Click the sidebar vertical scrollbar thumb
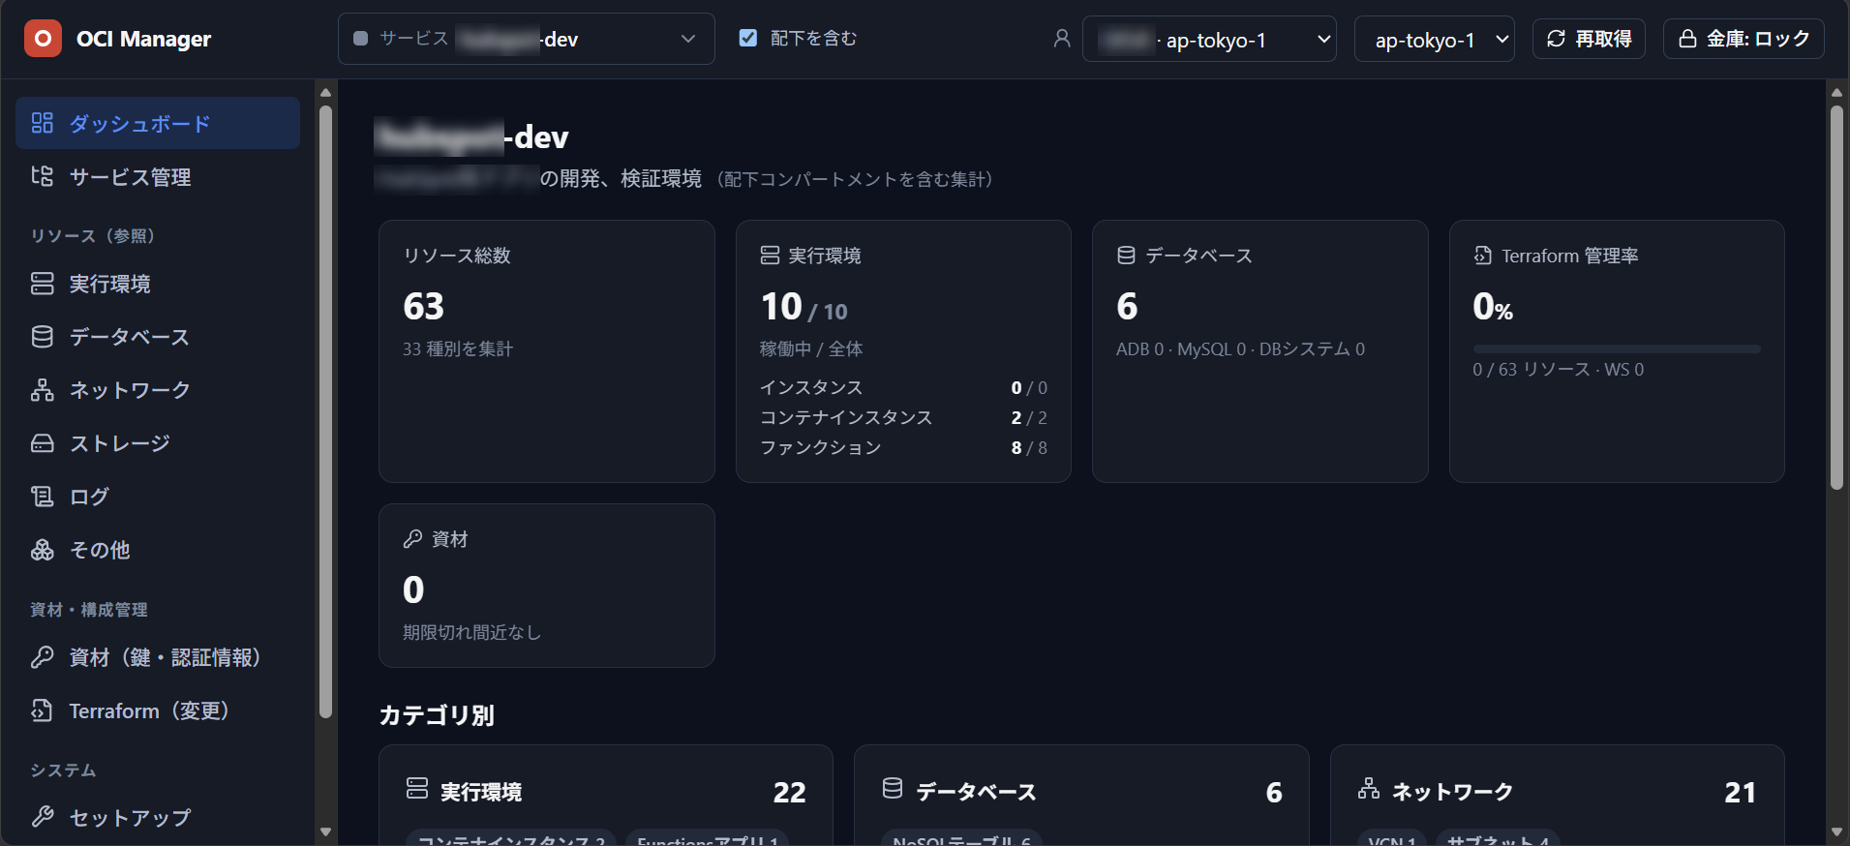Viewport: 1850px width, 846px height. (325, 411)
